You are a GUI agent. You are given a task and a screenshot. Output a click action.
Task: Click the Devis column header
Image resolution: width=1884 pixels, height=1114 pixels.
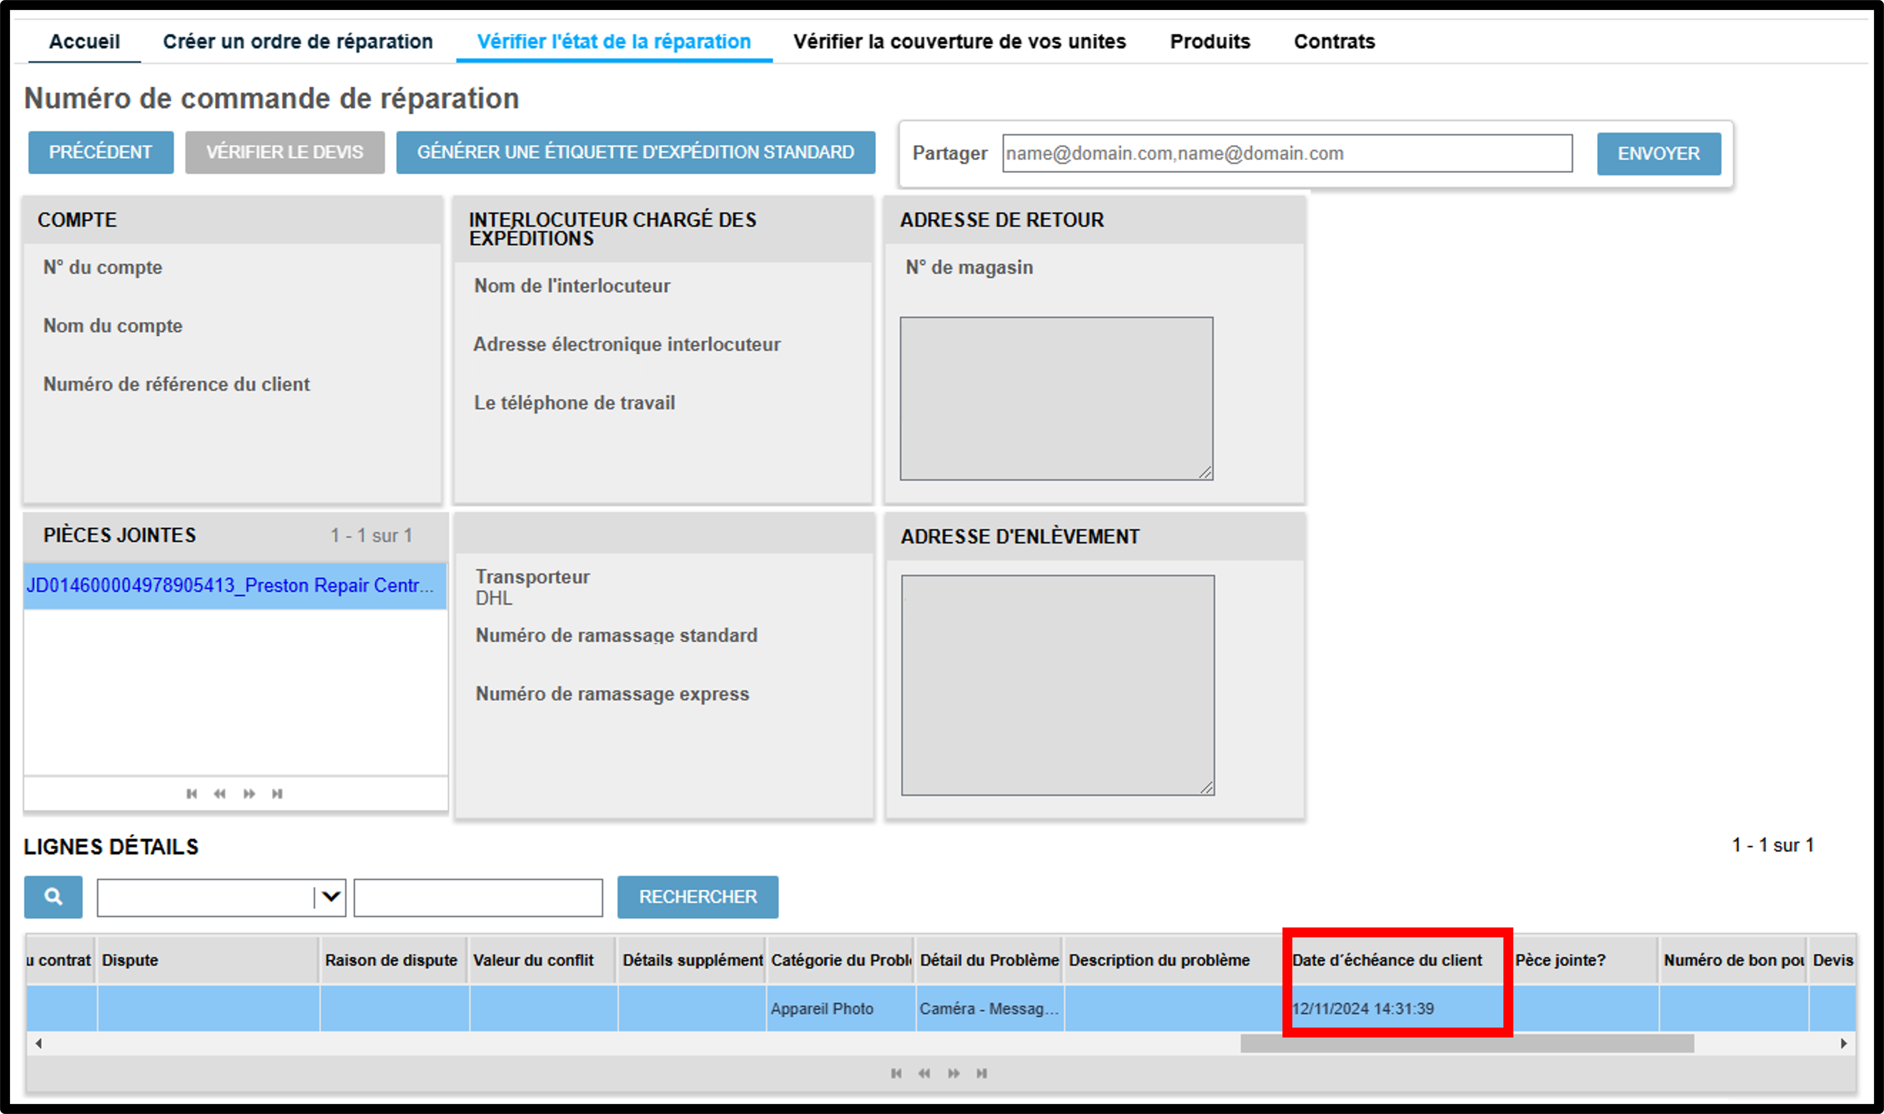tap(1832, 960)
